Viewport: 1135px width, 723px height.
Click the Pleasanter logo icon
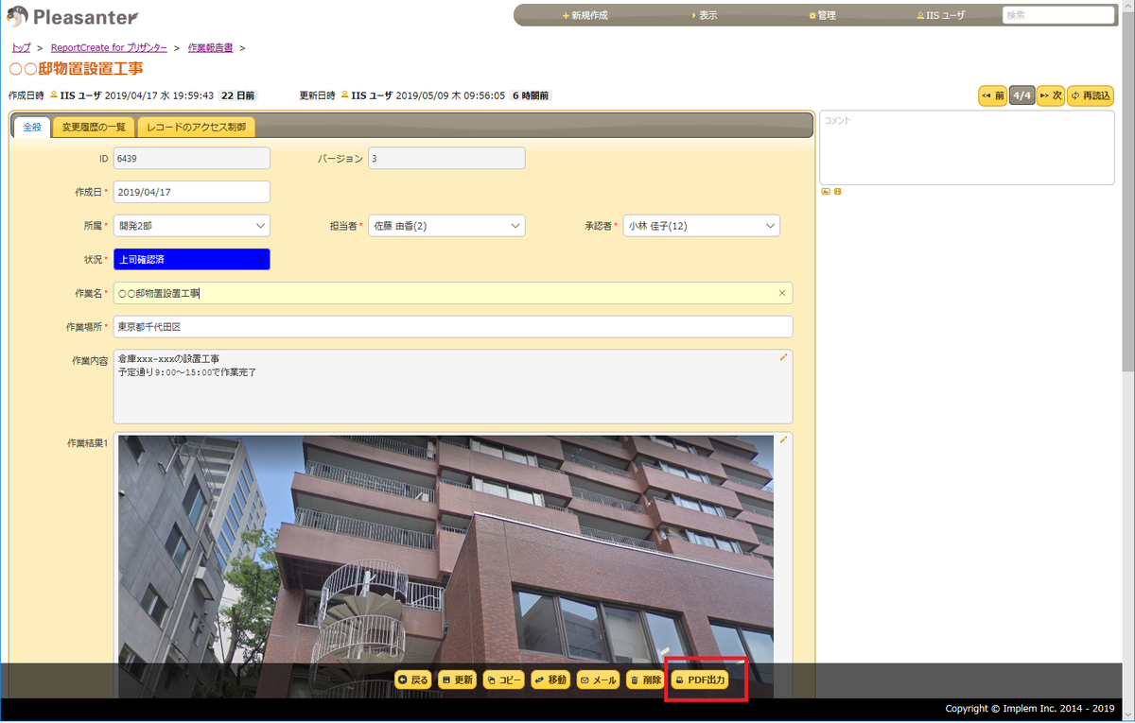16,16
